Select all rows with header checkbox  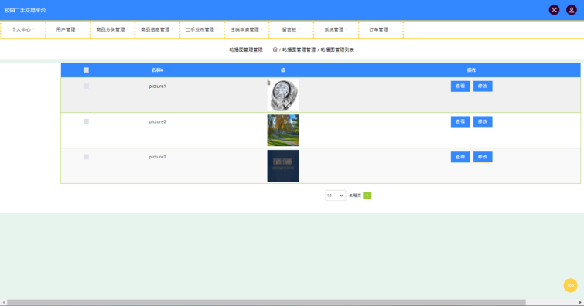coord(86,70)
